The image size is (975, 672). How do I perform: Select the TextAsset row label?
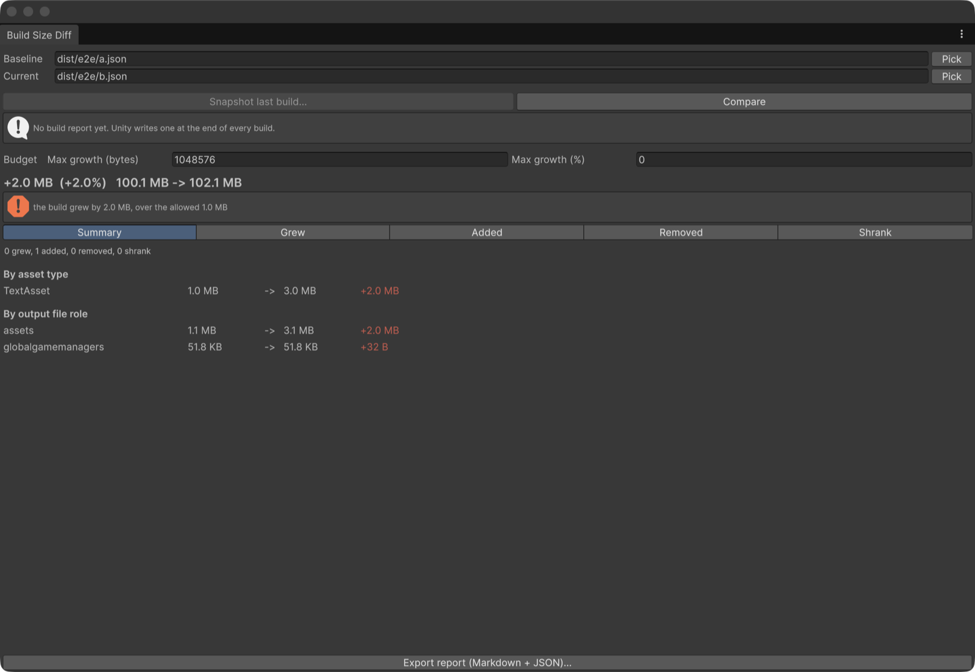click(x=27, y=291)
